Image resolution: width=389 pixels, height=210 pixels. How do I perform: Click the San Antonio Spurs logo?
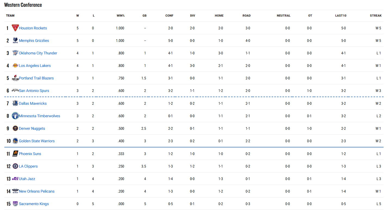pos(15,91)
